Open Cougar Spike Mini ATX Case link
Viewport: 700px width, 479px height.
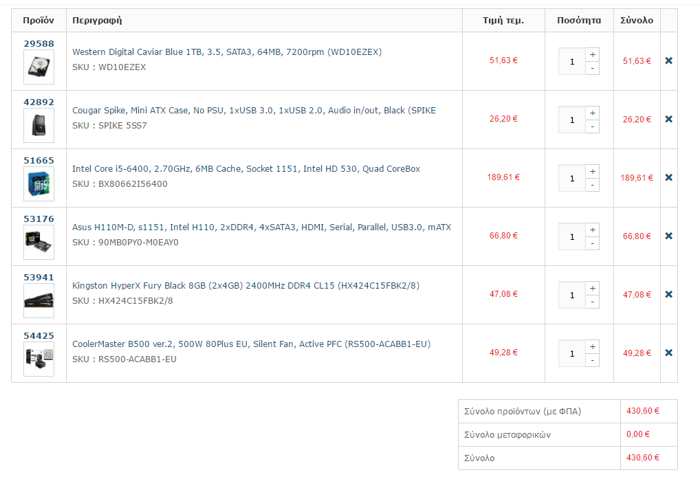(254, 111)
